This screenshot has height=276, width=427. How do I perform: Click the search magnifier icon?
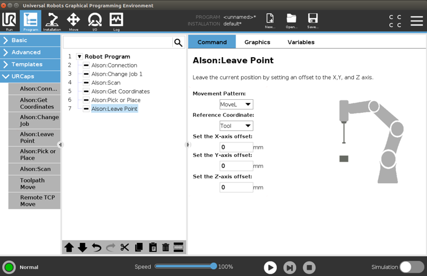pyautogui.click(x=178, y=43)
